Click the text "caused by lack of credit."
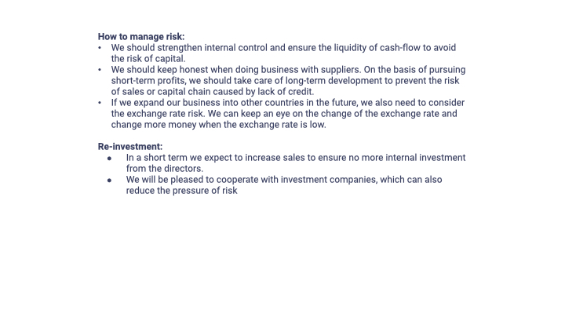This screenshot has width=565, height=318. click(x=264, y=92)
